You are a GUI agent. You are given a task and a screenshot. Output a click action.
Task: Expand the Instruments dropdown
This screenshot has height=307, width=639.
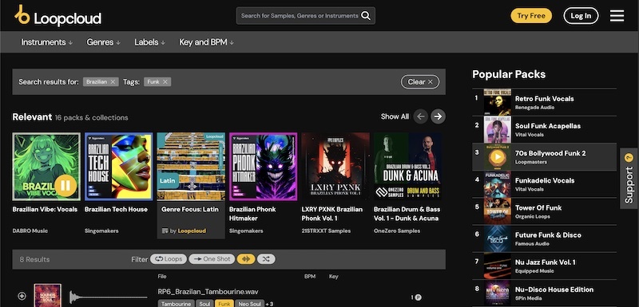(x=47, y=42)
